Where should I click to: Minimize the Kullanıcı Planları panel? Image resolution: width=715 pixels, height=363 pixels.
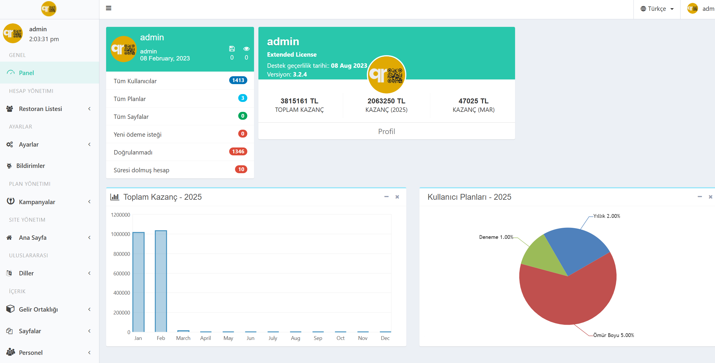tap(700, 197)
